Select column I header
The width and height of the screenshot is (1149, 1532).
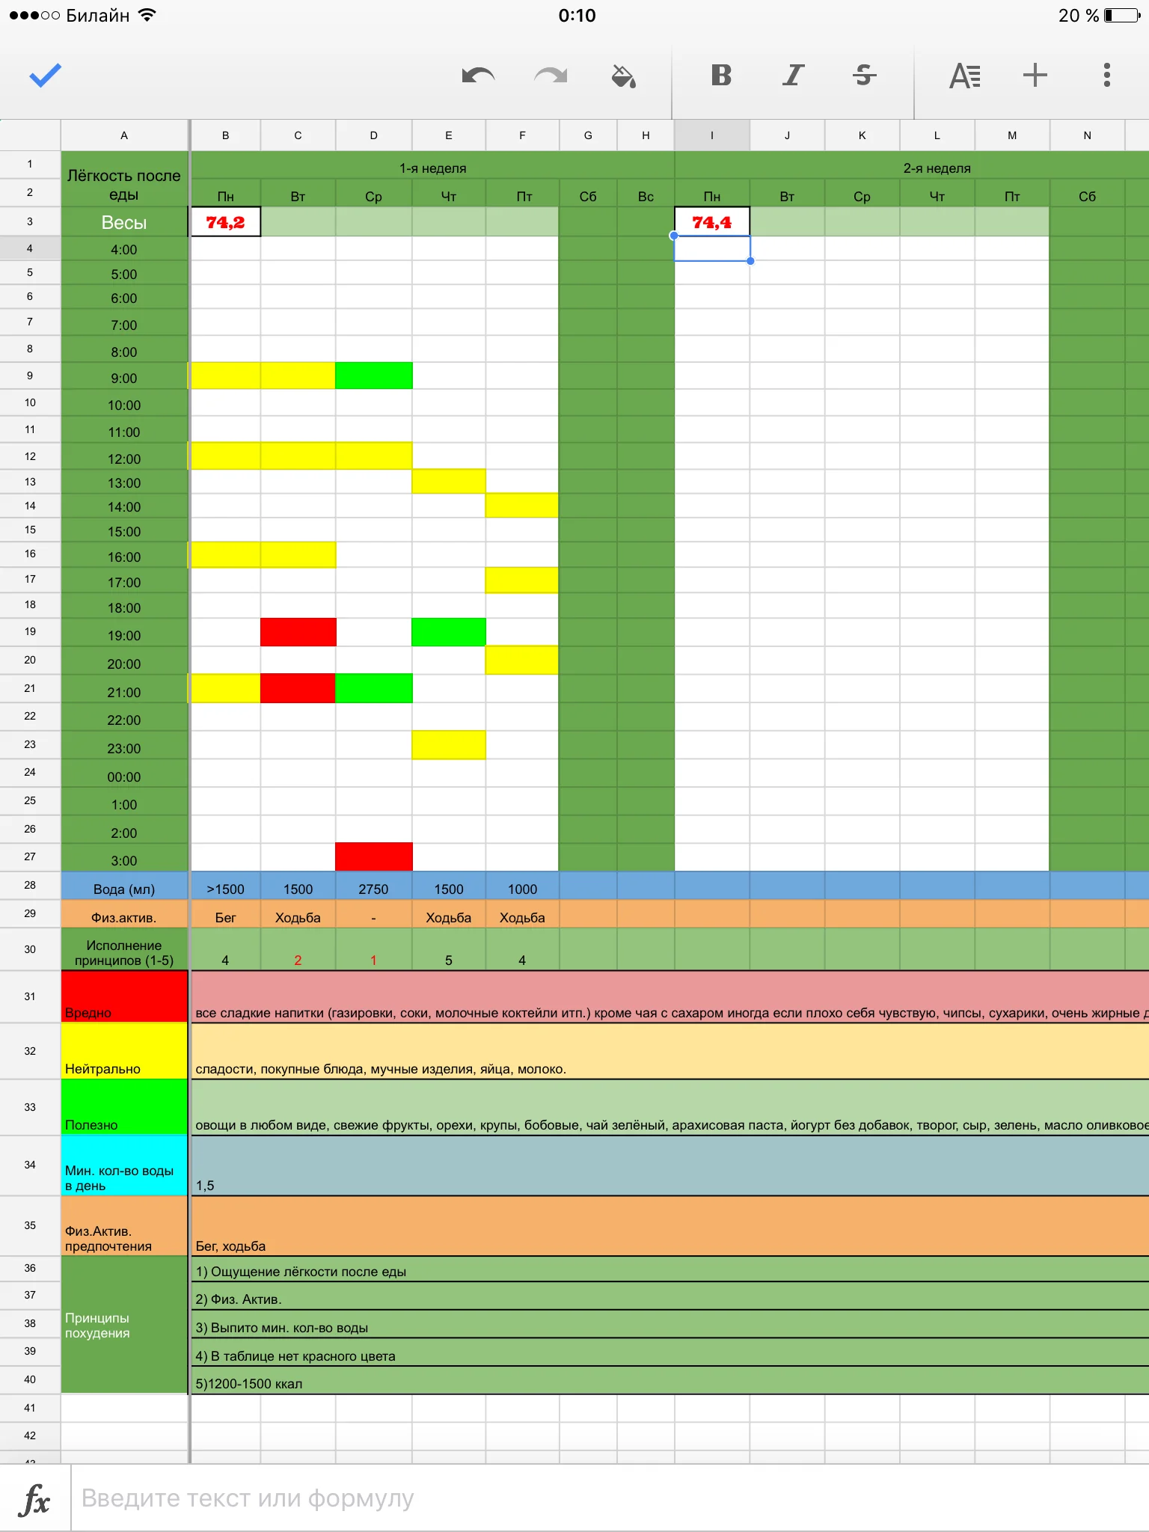(x=712, y=135)
